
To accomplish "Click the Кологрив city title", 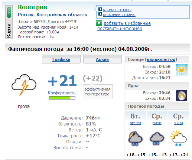I will click(32, 7).
